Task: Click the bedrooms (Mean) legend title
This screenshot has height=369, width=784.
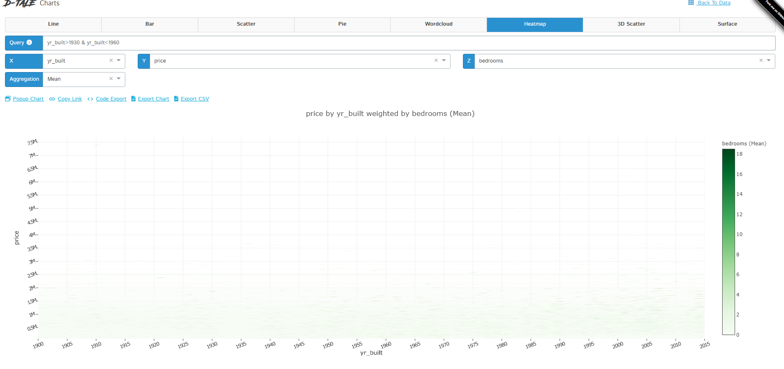Action: click(x=744, y=144)
